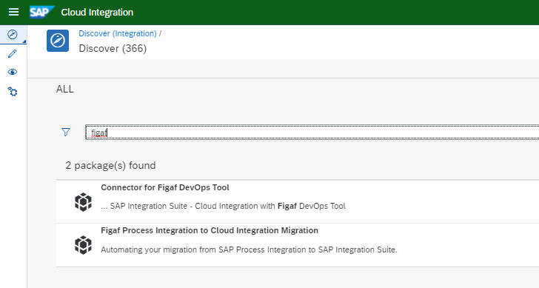This screenshot has width=539, height=288.
Task: Open the Discover compass icon in sidebar
Action: click(13, 34)
